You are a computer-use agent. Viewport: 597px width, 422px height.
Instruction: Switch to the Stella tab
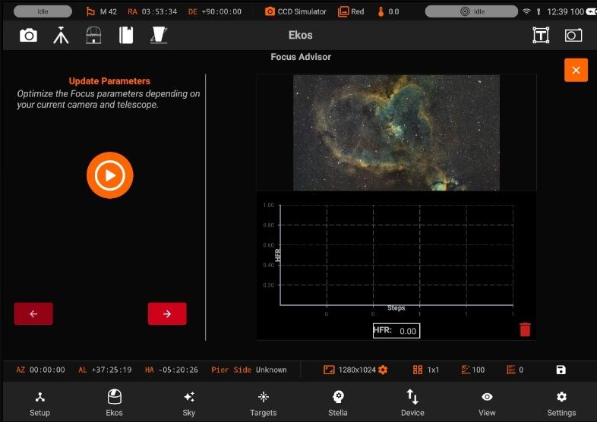pyautogui.click(x=338, y=403)
